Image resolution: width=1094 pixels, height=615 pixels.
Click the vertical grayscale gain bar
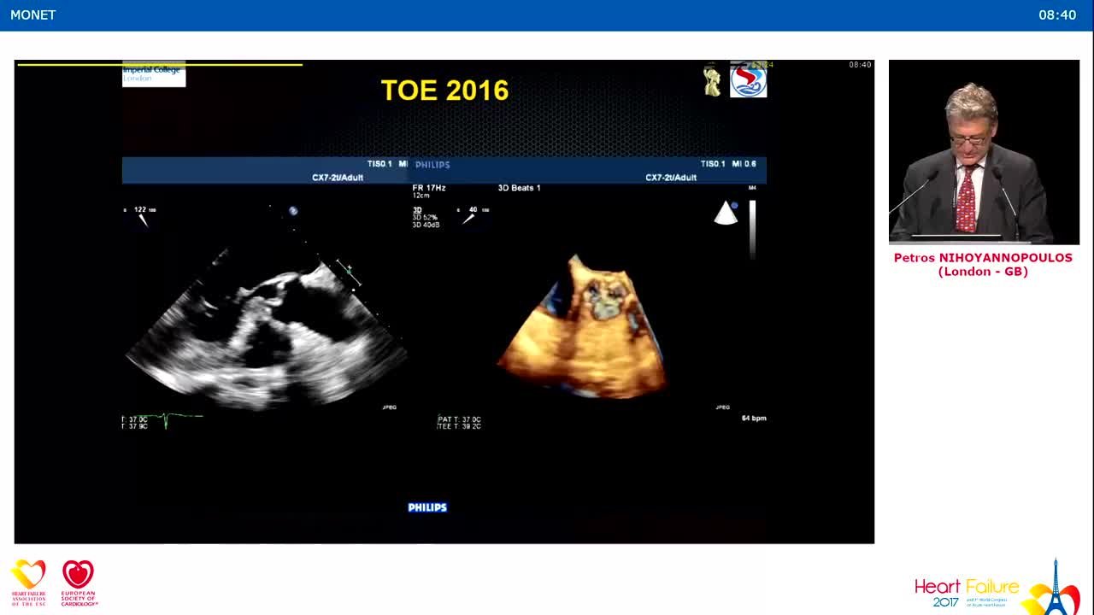click(x=752, y=229)
